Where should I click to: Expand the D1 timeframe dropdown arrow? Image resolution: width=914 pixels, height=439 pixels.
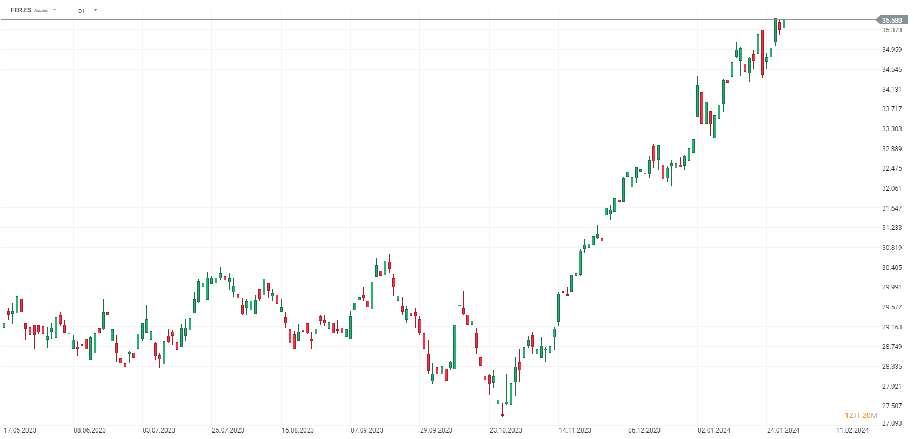click(x=96, y=10)
